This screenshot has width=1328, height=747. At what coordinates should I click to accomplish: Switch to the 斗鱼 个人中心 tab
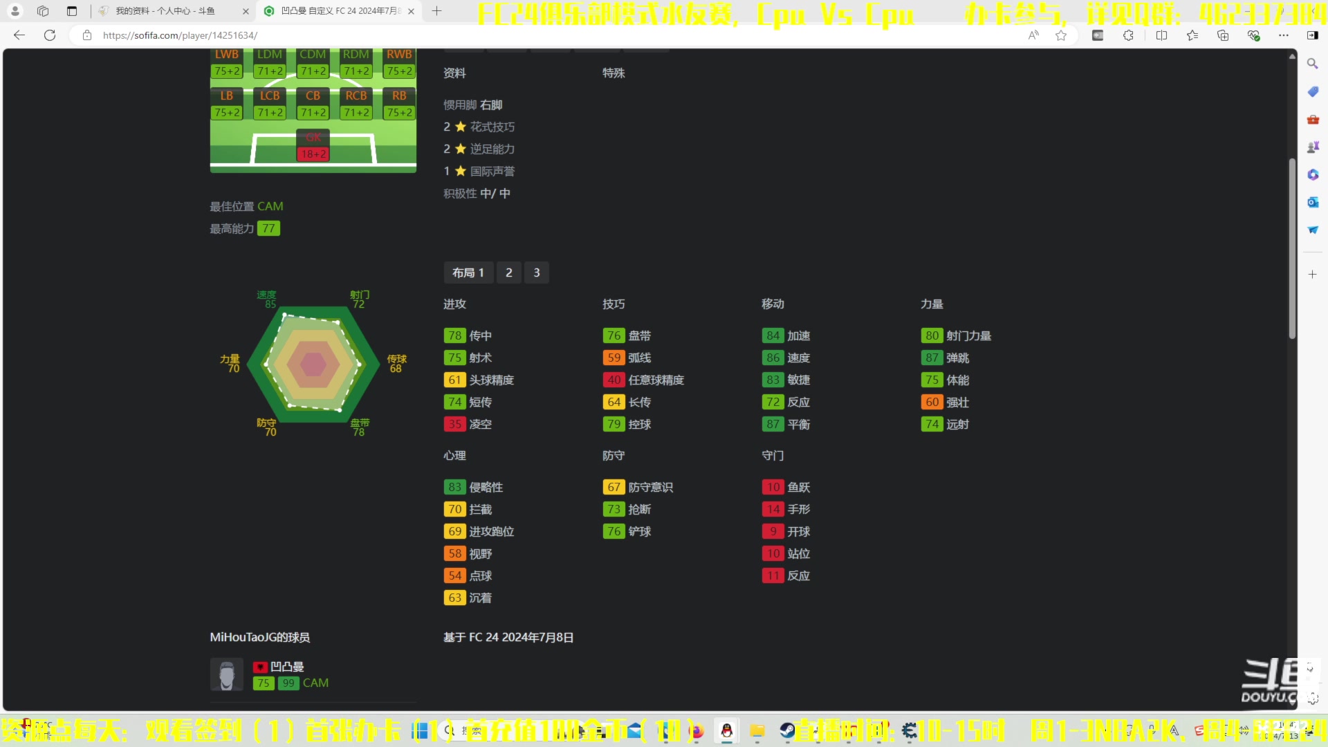166,11
